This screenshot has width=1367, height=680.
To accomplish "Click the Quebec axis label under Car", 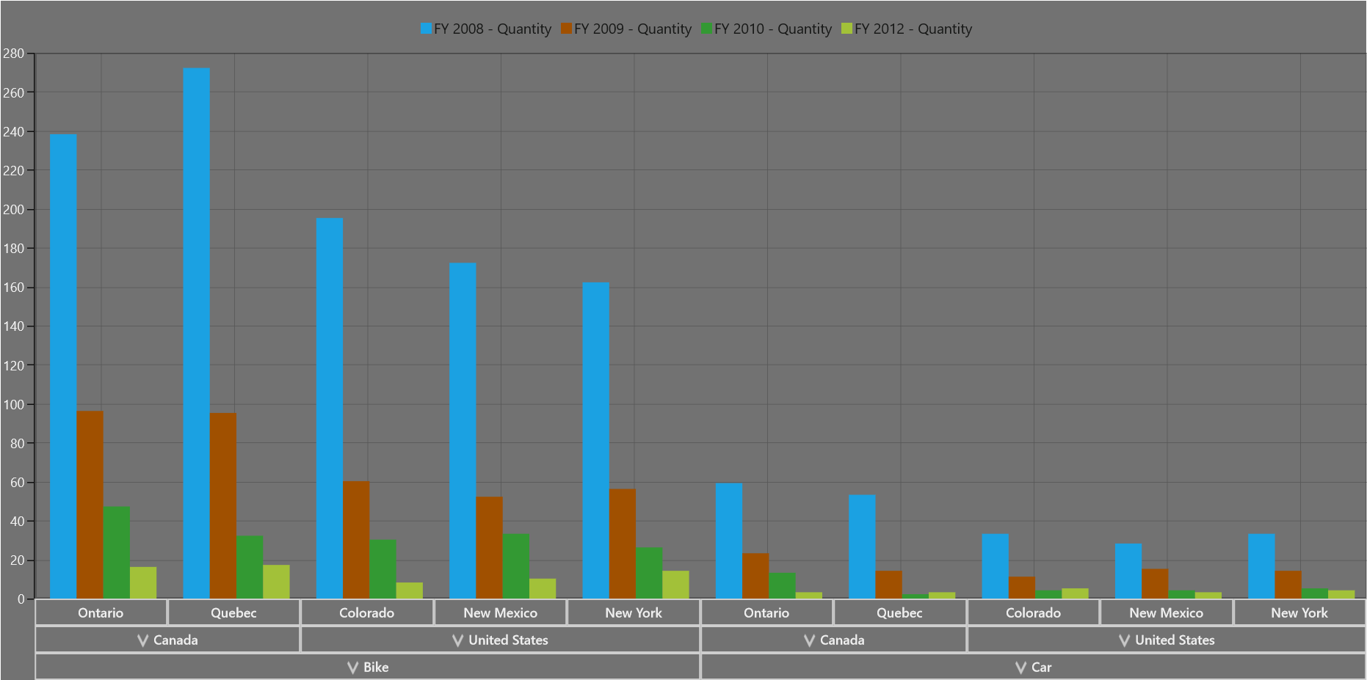I will [900, 613].
